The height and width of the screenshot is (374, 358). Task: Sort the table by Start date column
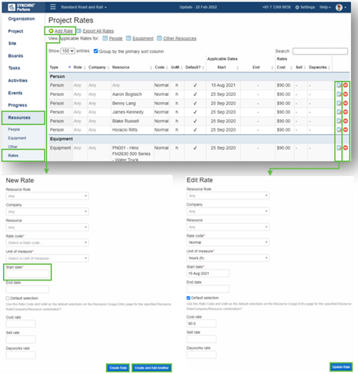point(223,67)
